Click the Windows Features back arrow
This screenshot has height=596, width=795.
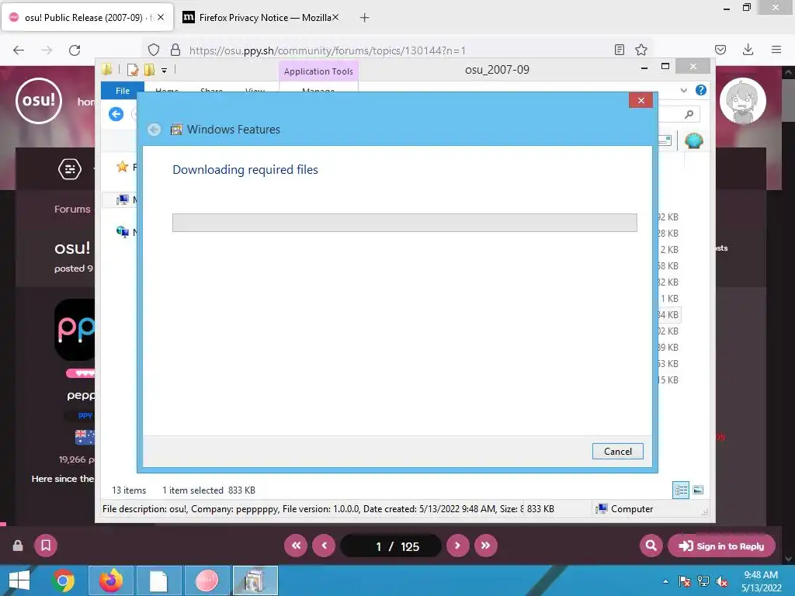[154, 130]
